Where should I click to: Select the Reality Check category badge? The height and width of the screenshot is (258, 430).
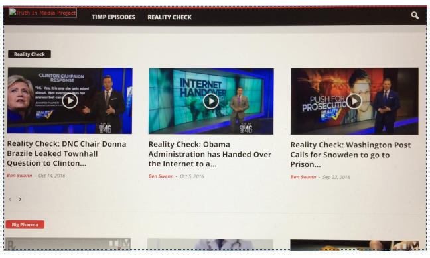pyautogui.click(x=29, y=54)
